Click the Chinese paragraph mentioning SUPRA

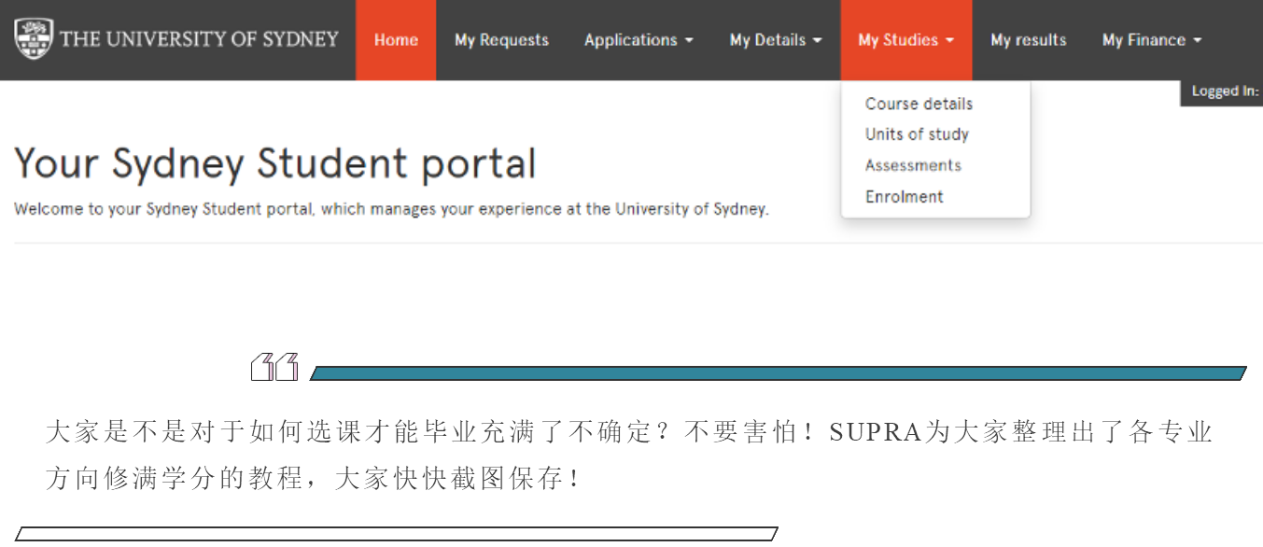[x=627, y=456]
